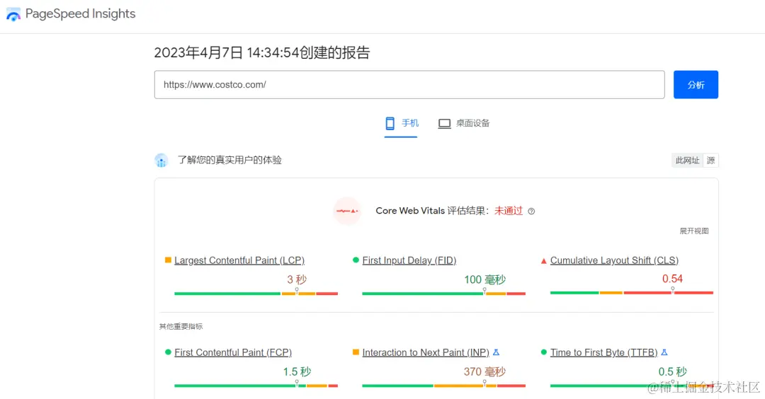Open Interaction to Next Paint (INP) link
Screen dimensions: 765x399
[x=426, y=352]
